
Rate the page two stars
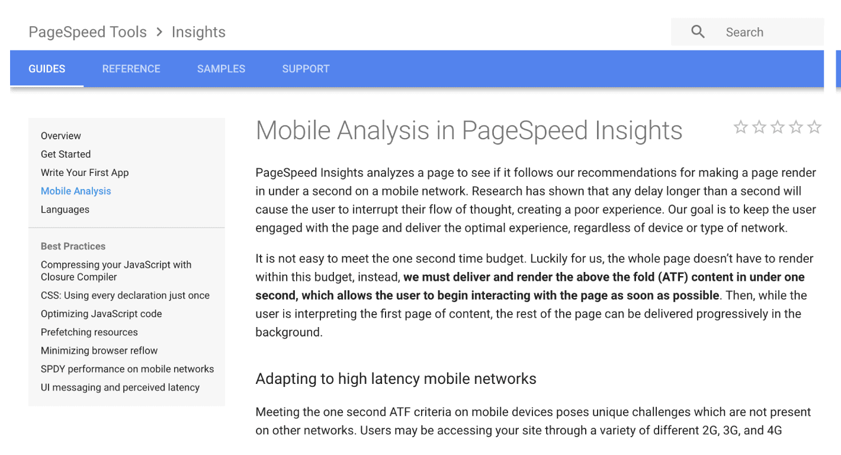point(759,127)
